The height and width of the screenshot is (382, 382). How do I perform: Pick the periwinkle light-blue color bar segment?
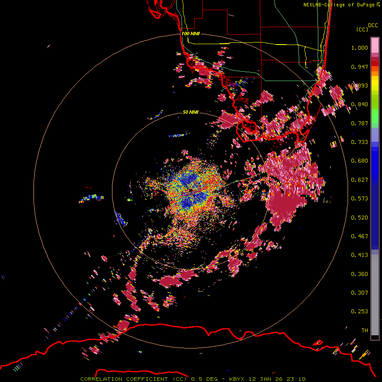click(x=375, y=135)
